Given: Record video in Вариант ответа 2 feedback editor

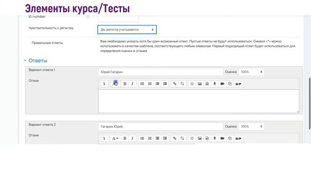Looking at the screenshot, I should [x=222, y=138].
